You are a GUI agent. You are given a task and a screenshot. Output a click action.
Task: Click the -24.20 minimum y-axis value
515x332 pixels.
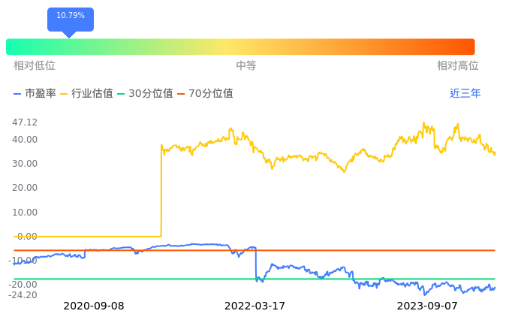tap(23, 295)
